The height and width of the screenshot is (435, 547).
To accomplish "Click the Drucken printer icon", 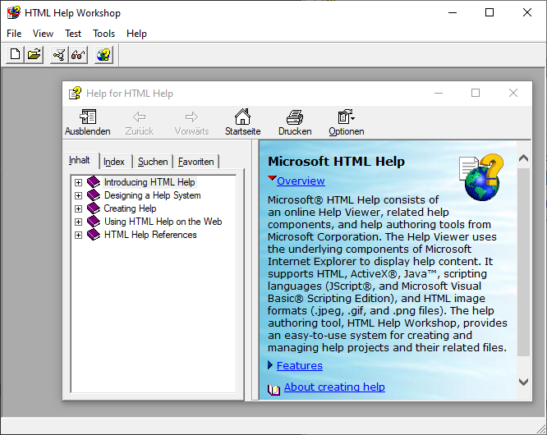I will [x=295, y=122].
